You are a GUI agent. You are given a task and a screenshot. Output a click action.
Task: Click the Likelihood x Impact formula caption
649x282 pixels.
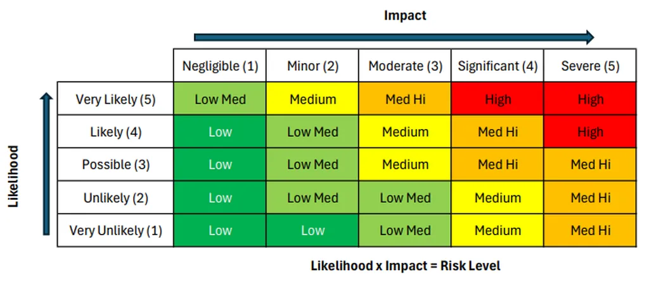pos(405,266)
